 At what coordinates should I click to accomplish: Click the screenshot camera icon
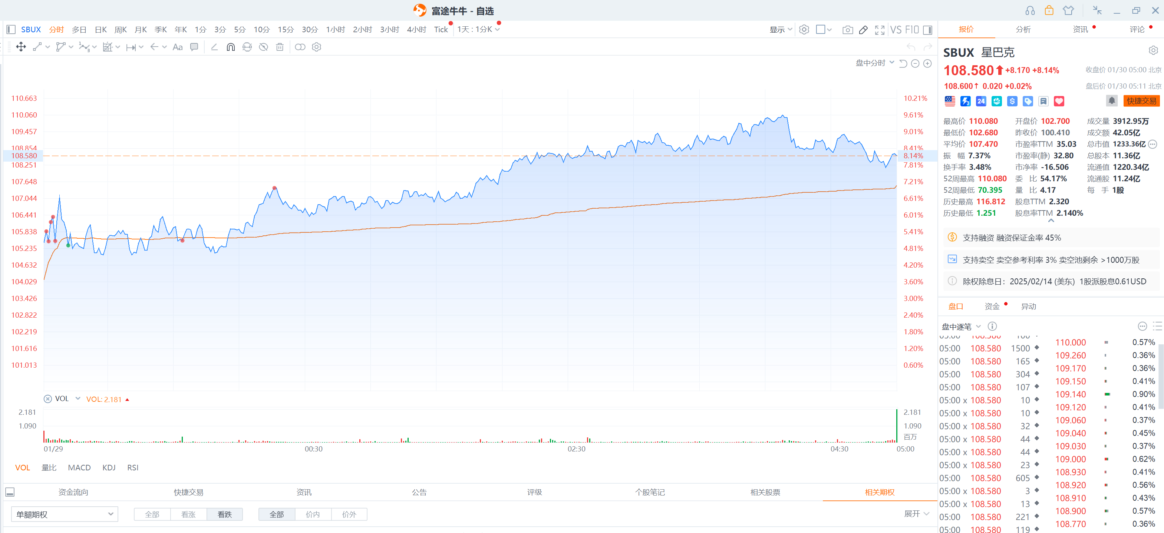pyautogui.click(x=847, y=30)
